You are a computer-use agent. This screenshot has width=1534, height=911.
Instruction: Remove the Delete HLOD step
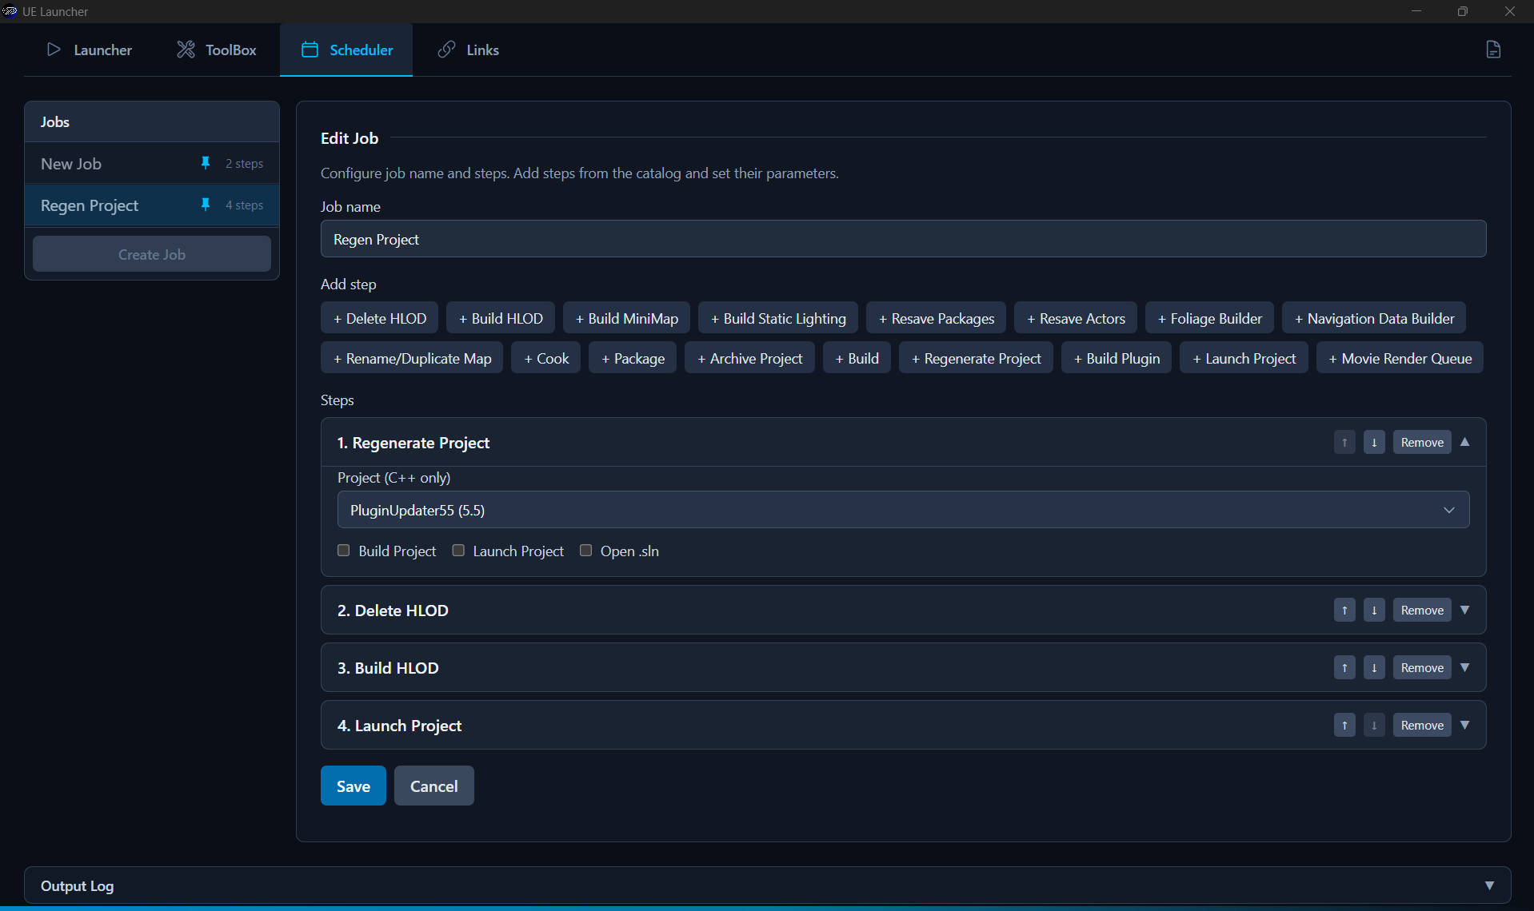(x=1422, y=610)
